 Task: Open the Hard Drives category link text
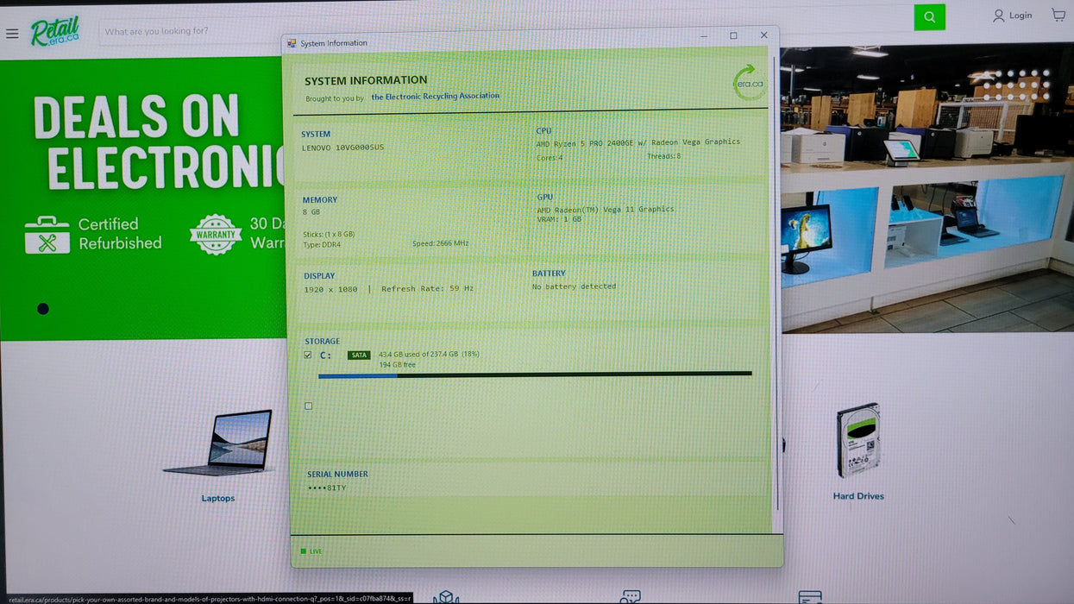coord(858,496)
